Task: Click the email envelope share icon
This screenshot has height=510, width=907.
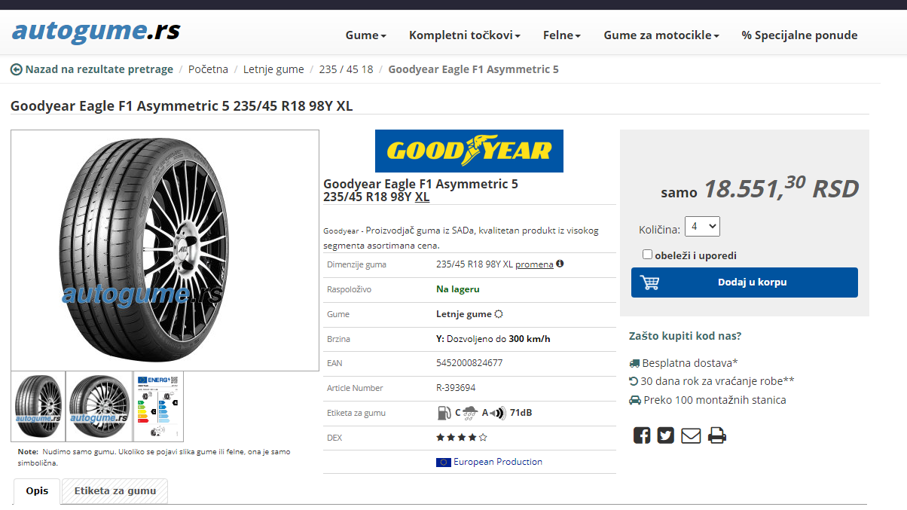Action: pyautogui.click(x=691, y=435)
